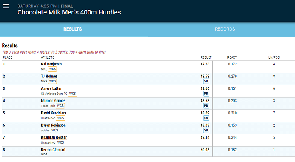This screenshot has width=295, height=162.
Task: Click the PB badge for Amere Lattin
Action: [x=206, y=94]
